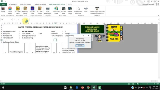Open Chrome from taskbar
Image resolution: width=160 pixels, height=90 pixels.
pyautogui.click(x=88, y=87)
